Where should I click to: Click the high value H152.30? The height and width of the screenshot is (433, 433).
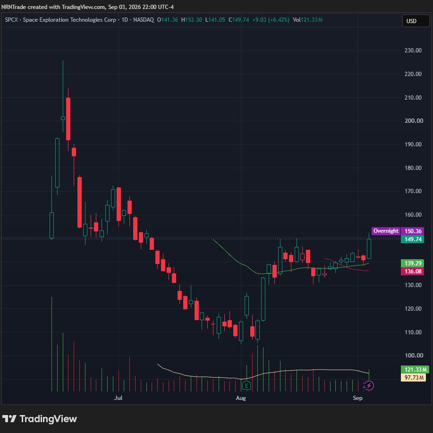[x=191, y=20]
